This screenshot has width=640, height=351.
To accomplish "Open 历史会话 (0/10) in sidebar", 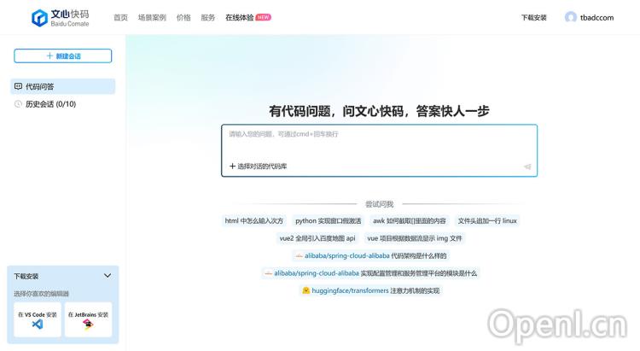I will (50, 104).
